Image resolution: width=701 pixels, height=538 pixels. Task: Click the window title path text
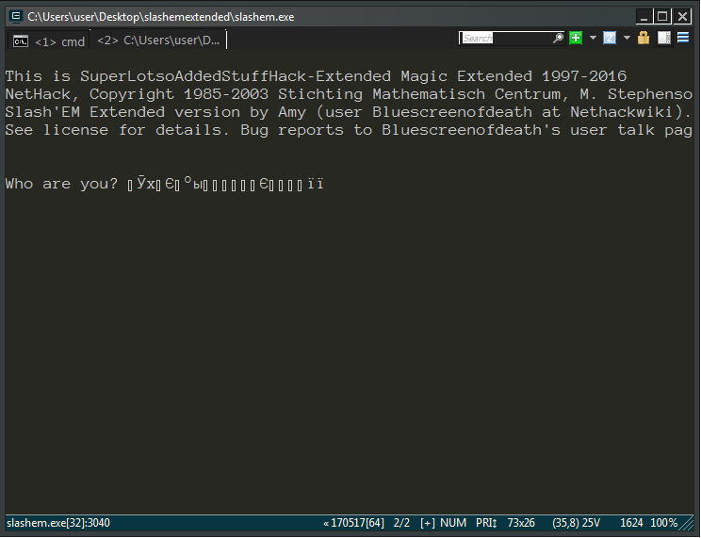(x=161, y=17)
